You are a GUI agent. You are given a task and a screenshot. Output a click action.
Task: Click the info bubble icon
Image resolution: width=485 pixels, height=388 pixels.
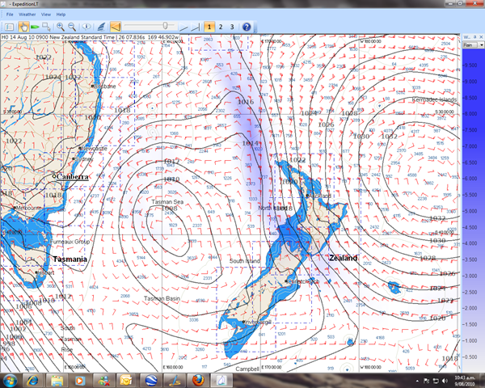point(86,27)
